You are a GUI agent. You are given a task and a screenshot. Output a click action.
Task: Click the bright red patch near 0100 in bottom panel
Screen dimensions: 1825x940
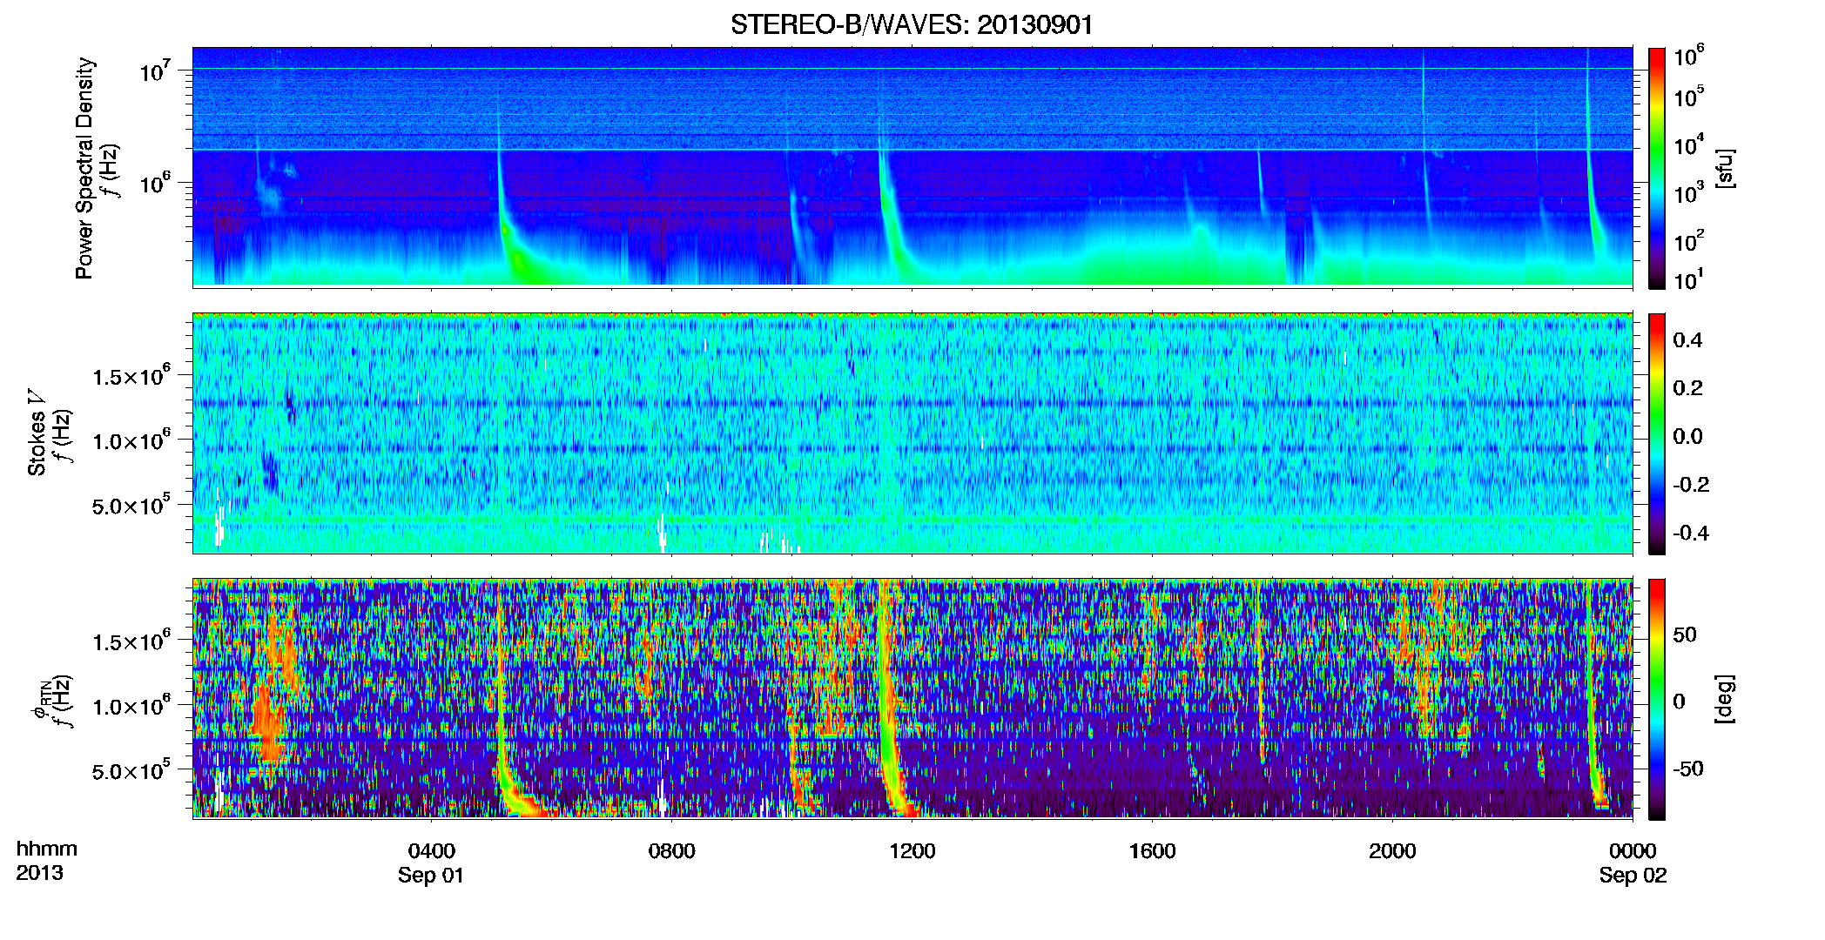pos(267,722)
